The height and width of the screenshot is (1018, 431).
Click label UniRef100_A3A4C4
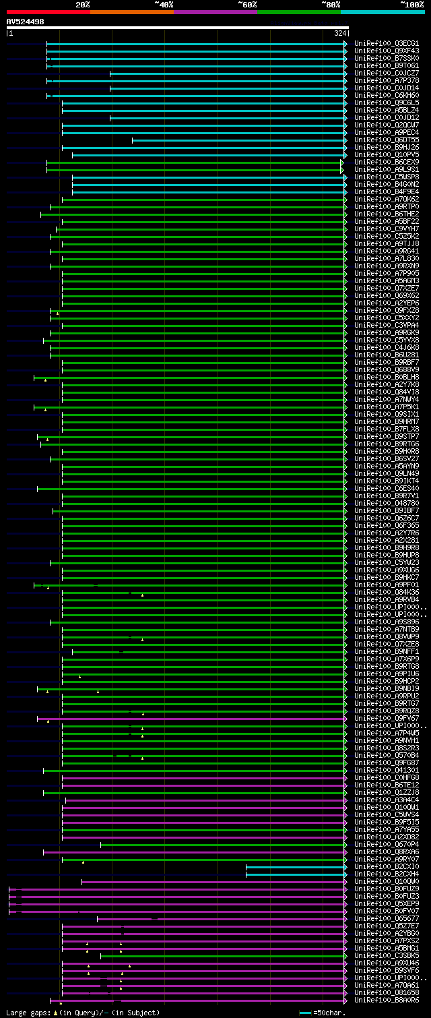pos(387,800)
